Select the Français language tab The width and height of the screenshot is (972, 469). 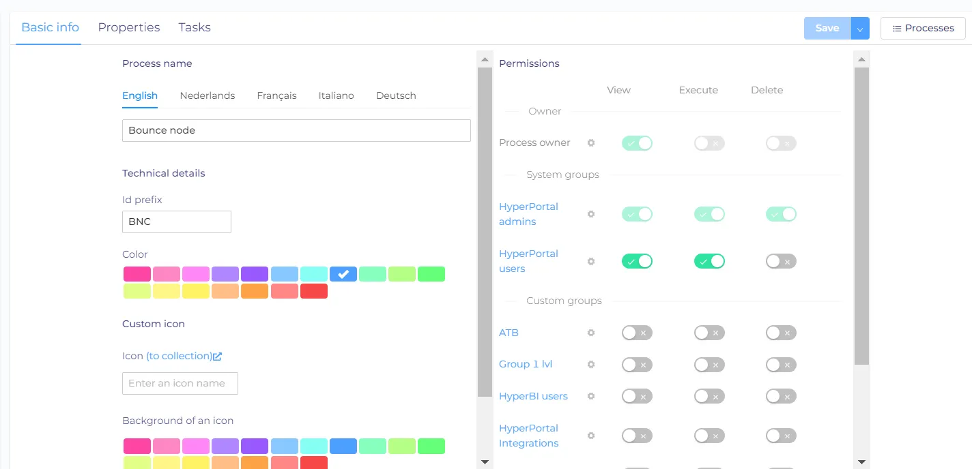coord(276,96)
